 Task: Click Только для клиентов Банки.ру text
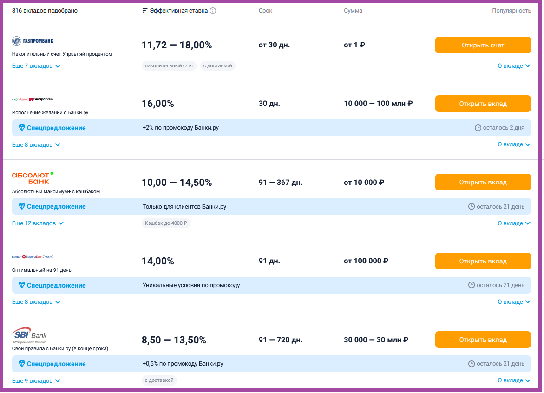coord(184,207)
